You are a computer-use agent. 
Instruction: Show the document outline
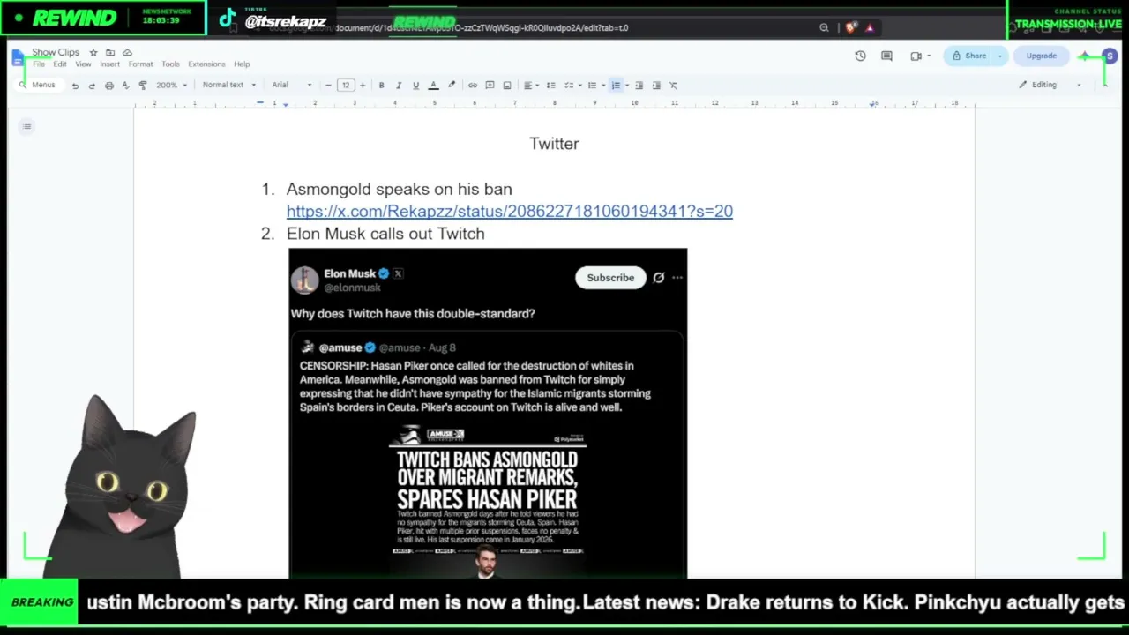click(x=27, y=127)
